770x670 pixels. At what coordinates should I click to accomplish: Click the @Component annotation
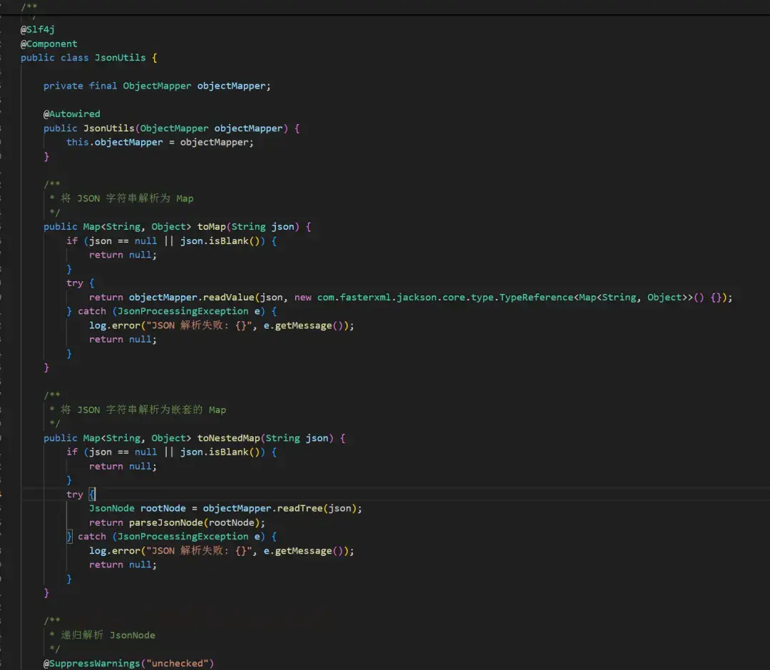point(48,44)
